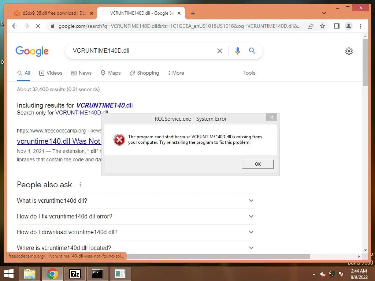The image size is (375, 281).
Task: Click OK in the System Error dialog
Action: (x=257, y=164)
